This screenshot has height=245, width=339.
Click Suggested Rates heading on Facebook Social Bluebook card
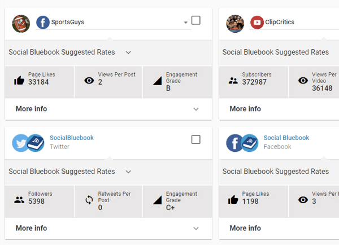pos(276,172)
